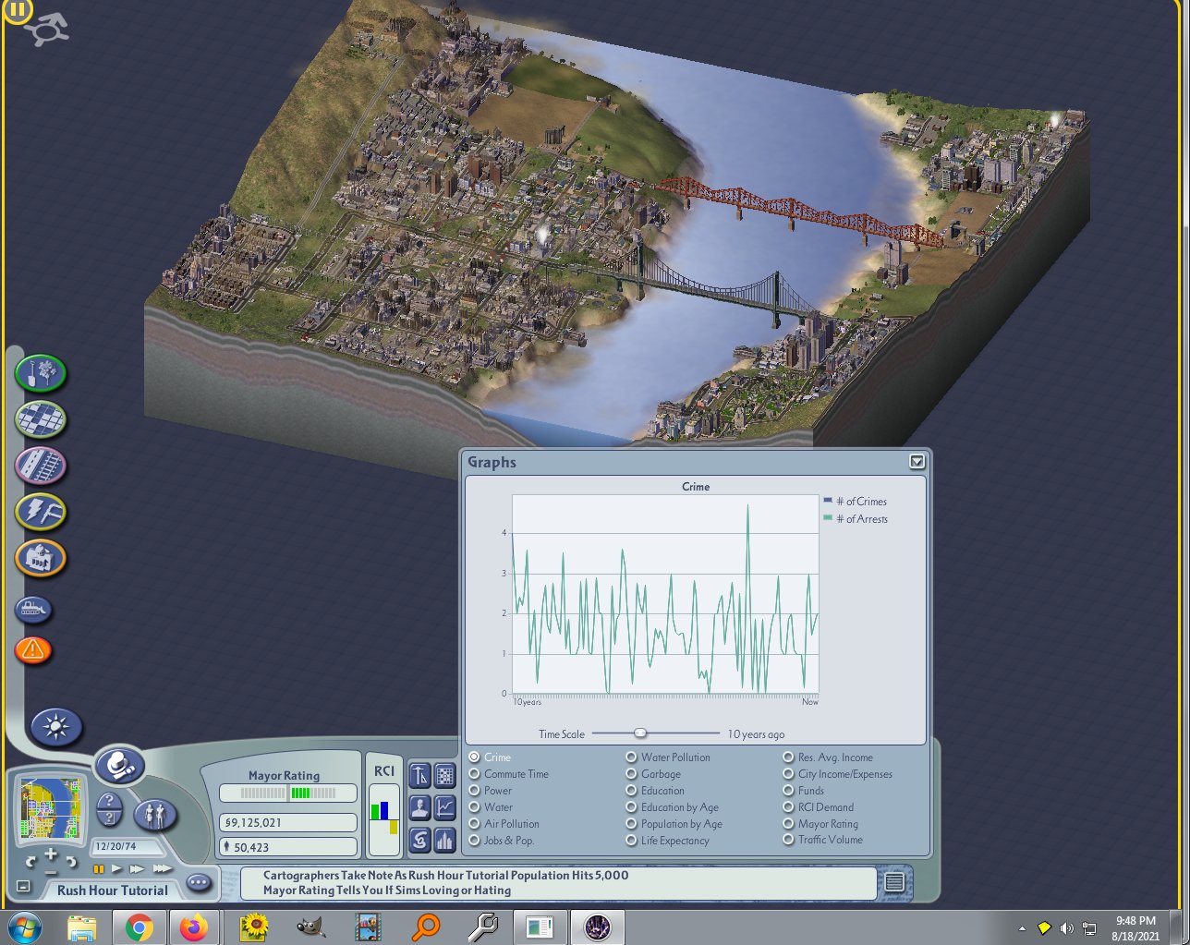Screen dimensions: 1190x945
Task: Open the options ellipsis button
Action: click(199, 883)
